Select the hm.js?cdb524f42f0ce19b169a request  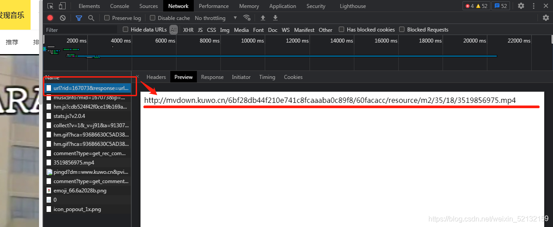[x=87, y=106]
